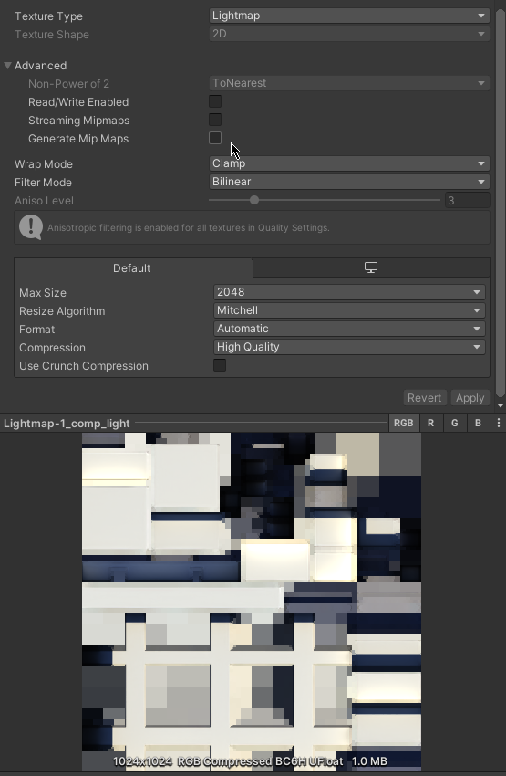
Task: Click the anisotropic filtering warning icon
Action: (x=31, y=227)
